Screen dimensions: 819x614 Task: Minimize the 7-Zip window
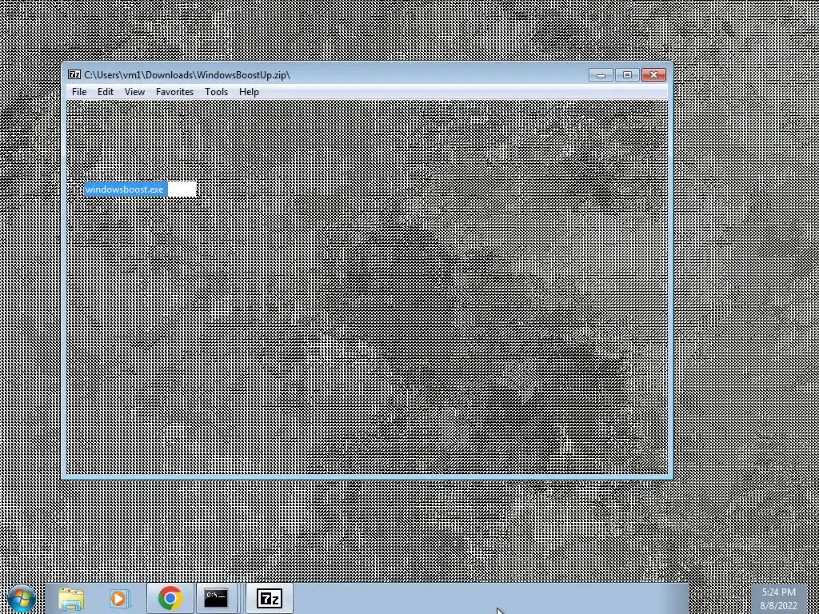point(601,75)
